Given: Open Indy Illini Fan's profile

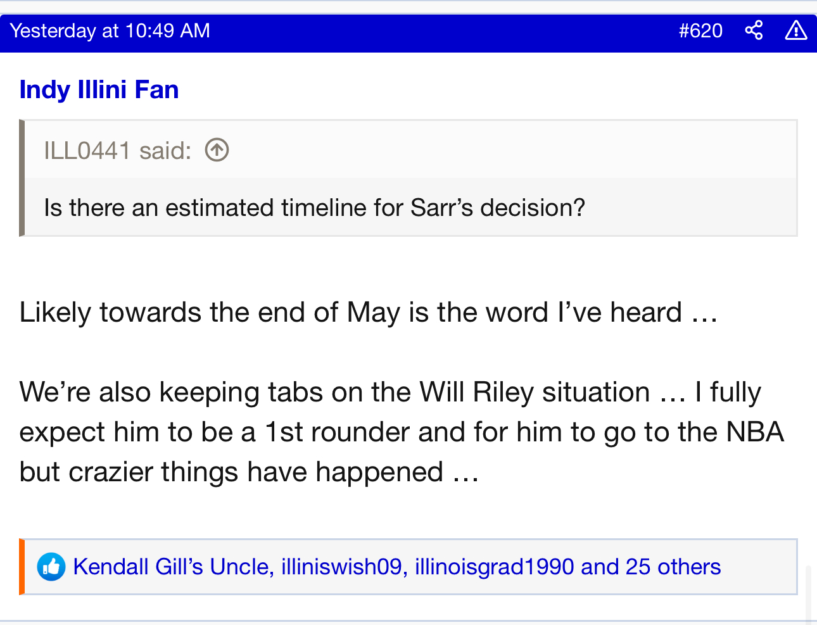Looking at the screenshot, I should coord(99,90).
